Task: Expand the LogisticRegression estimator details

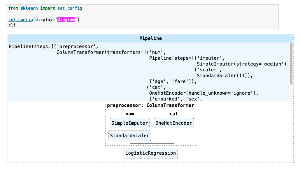Action: [150, 153]
